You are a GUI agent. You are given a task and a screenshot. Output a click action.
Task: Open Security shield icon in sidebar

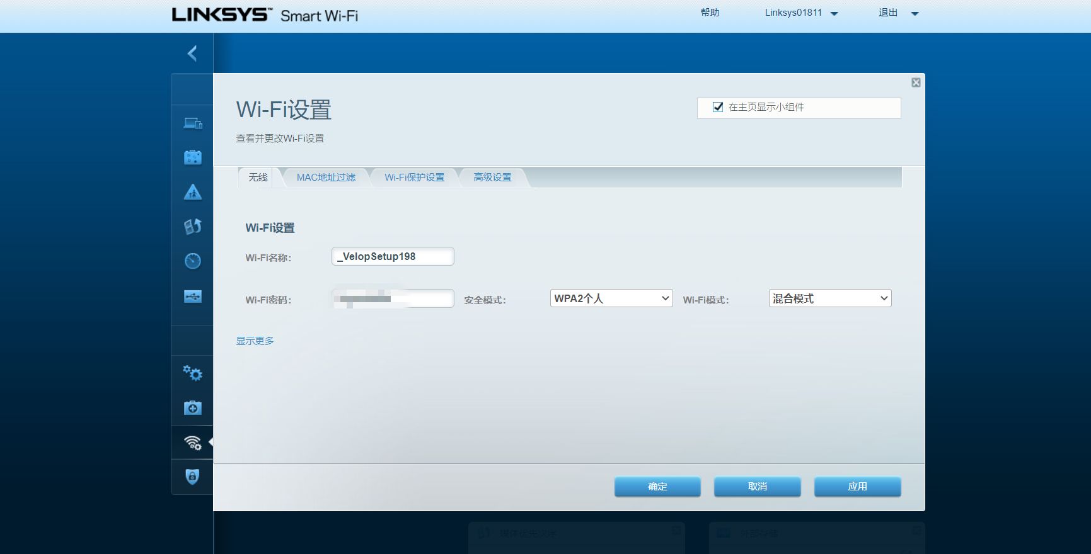192,477
